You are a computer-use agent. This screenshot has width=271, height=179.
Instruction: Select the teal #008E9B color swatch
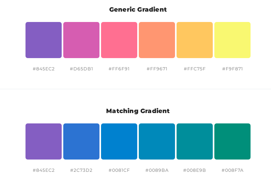(x=195, y=141)
